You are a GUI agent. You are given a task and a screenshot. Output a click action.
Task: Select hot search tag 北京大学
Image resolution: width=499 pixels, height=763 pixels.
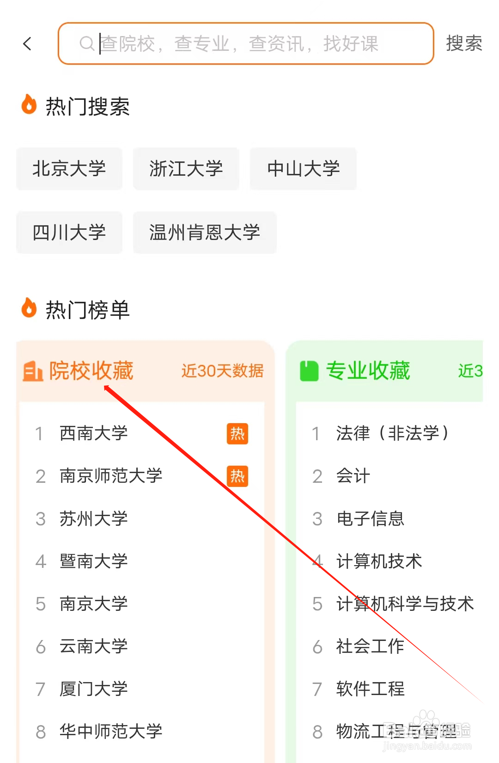pos(69,169)
